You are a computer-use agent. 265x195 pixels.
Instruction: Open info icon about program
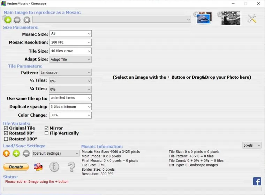pos(54,167)
